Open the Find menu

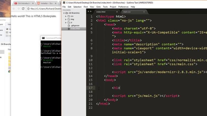point(85,7)
